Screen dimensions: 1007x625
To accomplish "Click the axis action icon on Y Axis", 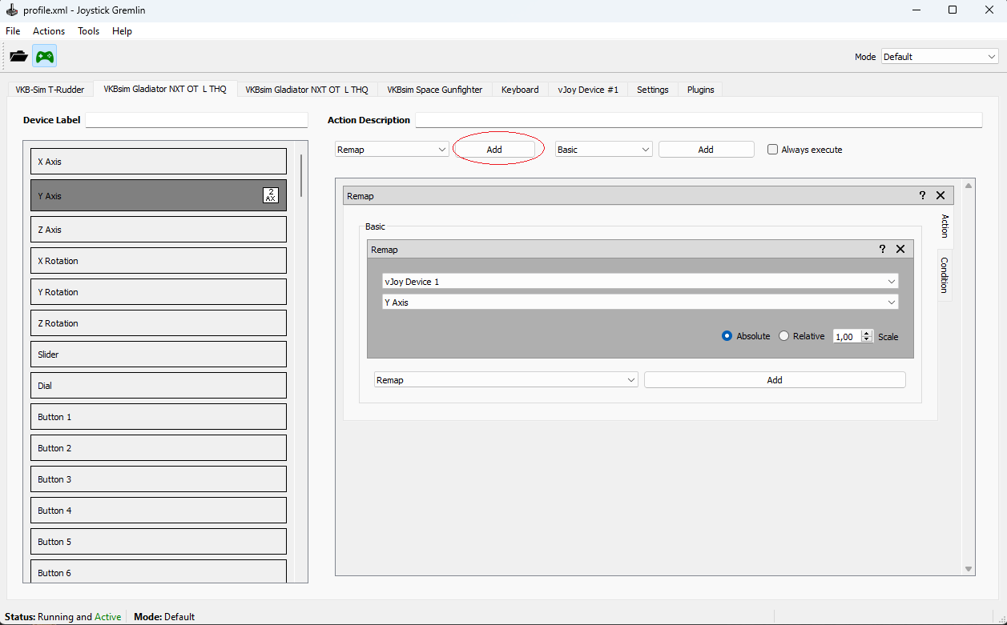I will [271, 195].
